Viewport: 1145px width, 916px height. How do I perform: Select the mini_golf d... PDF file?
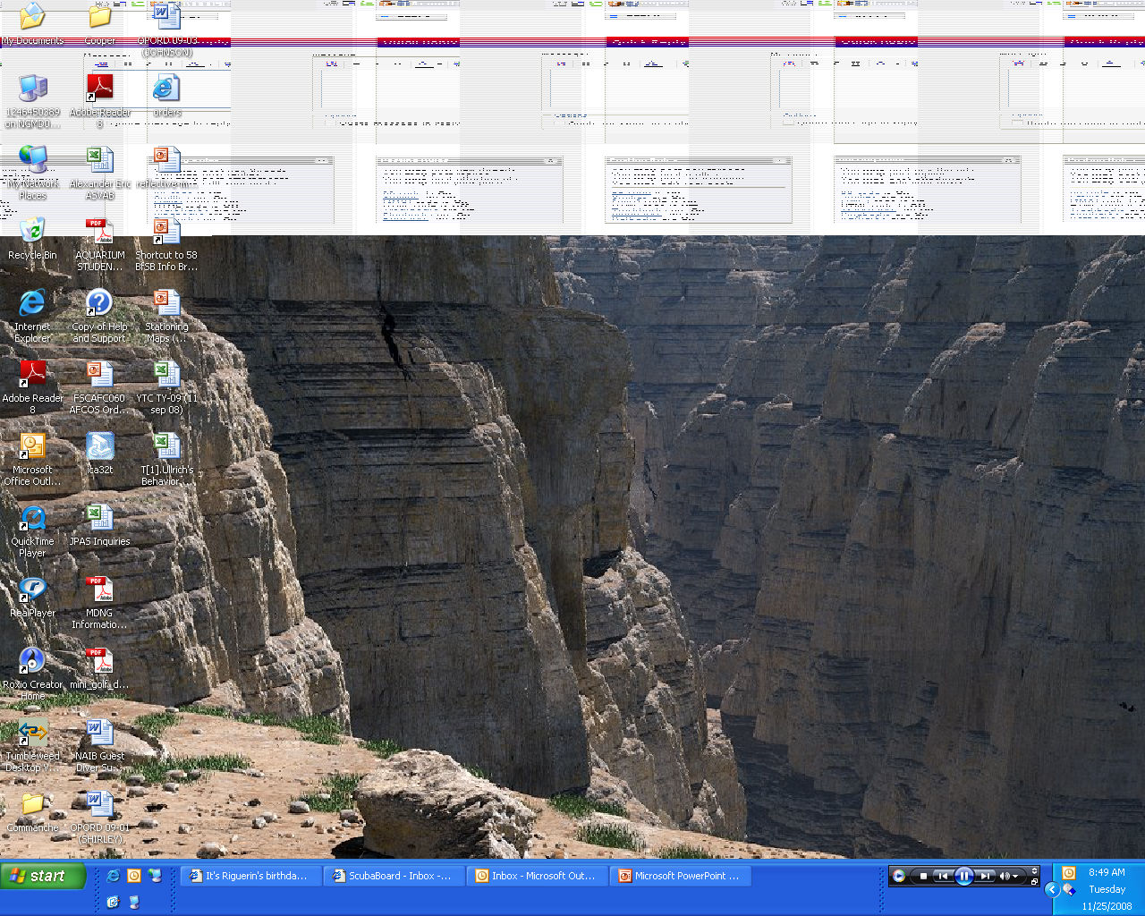(x=99, y=667)
